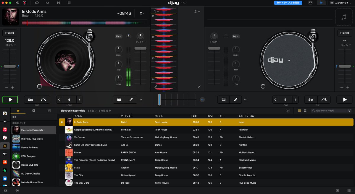Screen dimensions: 355x194
Task: Decrease left deck loop length
Action: coord(59,100)
